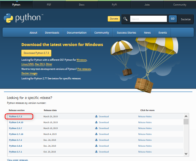Image resolution: width=196 pixels, height=161 pixels.
Task: Open Release Notes for Python 3.7.2
Action: (x=145, y=140)
